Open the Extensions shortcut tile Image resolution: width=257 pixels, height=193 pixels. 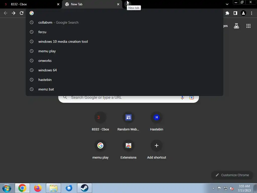point(128,150)
